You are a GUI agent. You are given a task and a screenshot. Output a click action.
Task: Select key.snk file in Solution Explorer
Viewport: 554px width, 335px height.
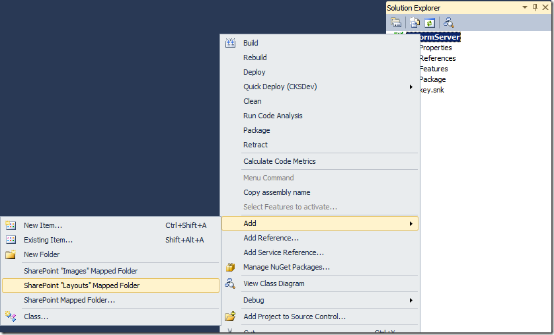[x=432, y=90]
